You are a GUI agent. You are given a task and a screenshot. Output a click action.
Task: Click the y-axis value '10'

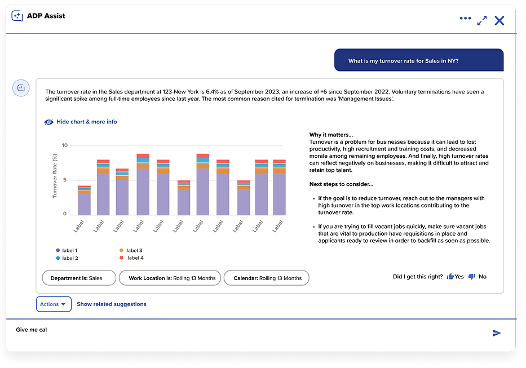[x=65, y=145]
